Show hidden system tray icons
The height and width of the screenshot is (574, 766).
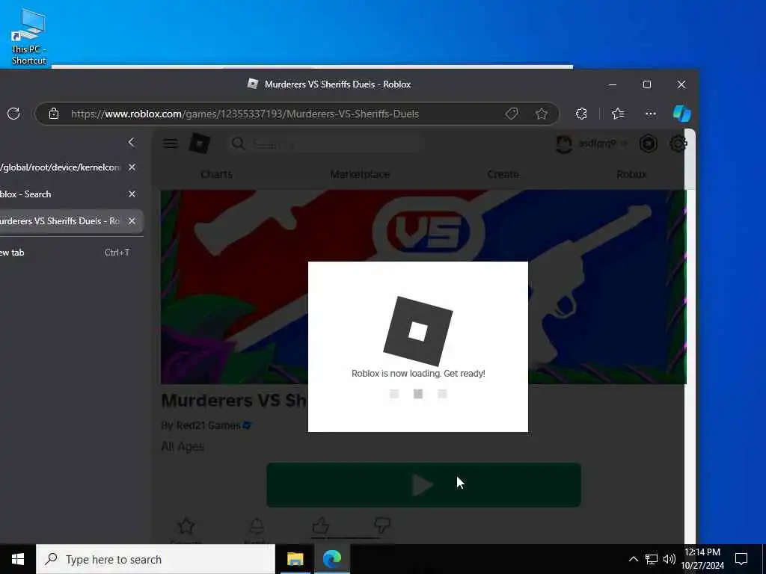(633, 559)
